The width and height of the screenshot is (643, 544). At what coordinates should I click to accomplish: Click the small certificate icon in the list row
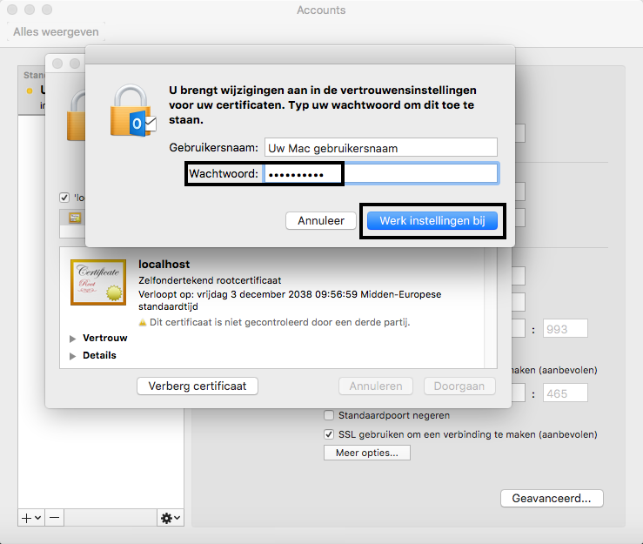(76, 218)
